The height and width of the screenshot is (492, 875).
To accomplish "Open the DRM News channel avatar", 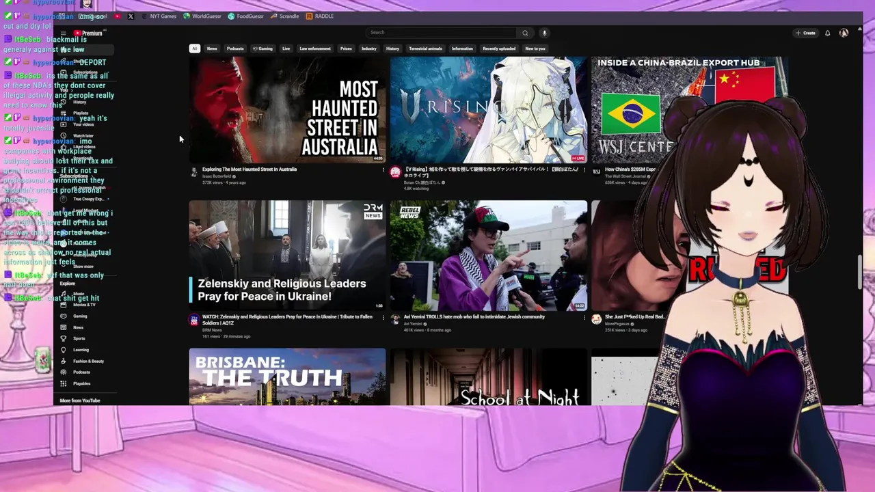I will [194, 320].
